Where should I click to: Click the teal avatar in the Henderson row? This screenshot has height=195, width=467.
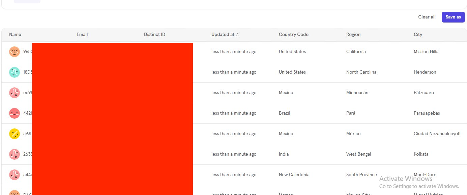(14, 72)
